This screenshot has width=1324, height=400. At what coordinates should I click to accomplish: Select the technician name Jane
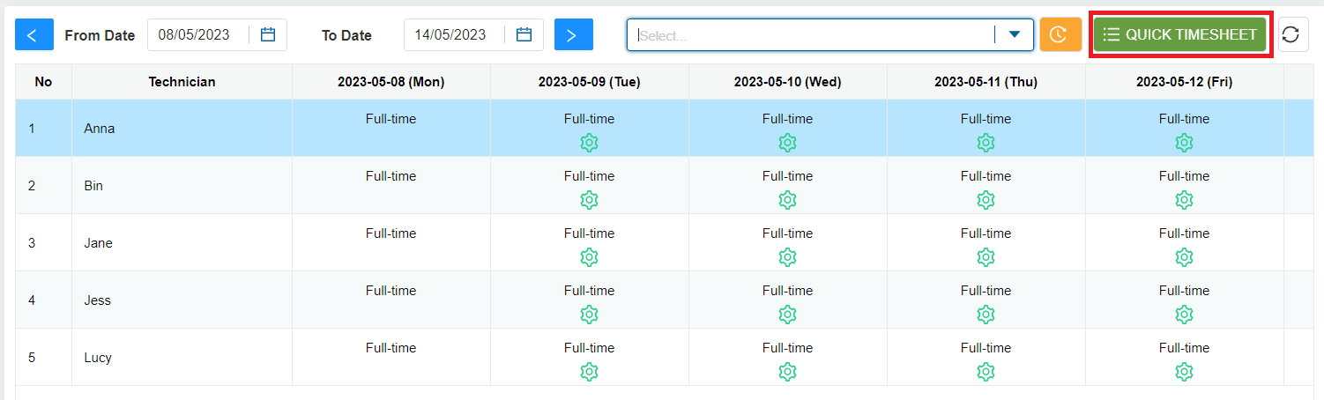click(x=99, y=243)
